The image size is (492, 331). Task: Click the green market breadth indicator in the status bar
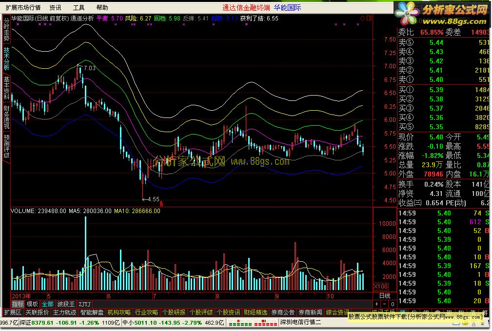240,323
